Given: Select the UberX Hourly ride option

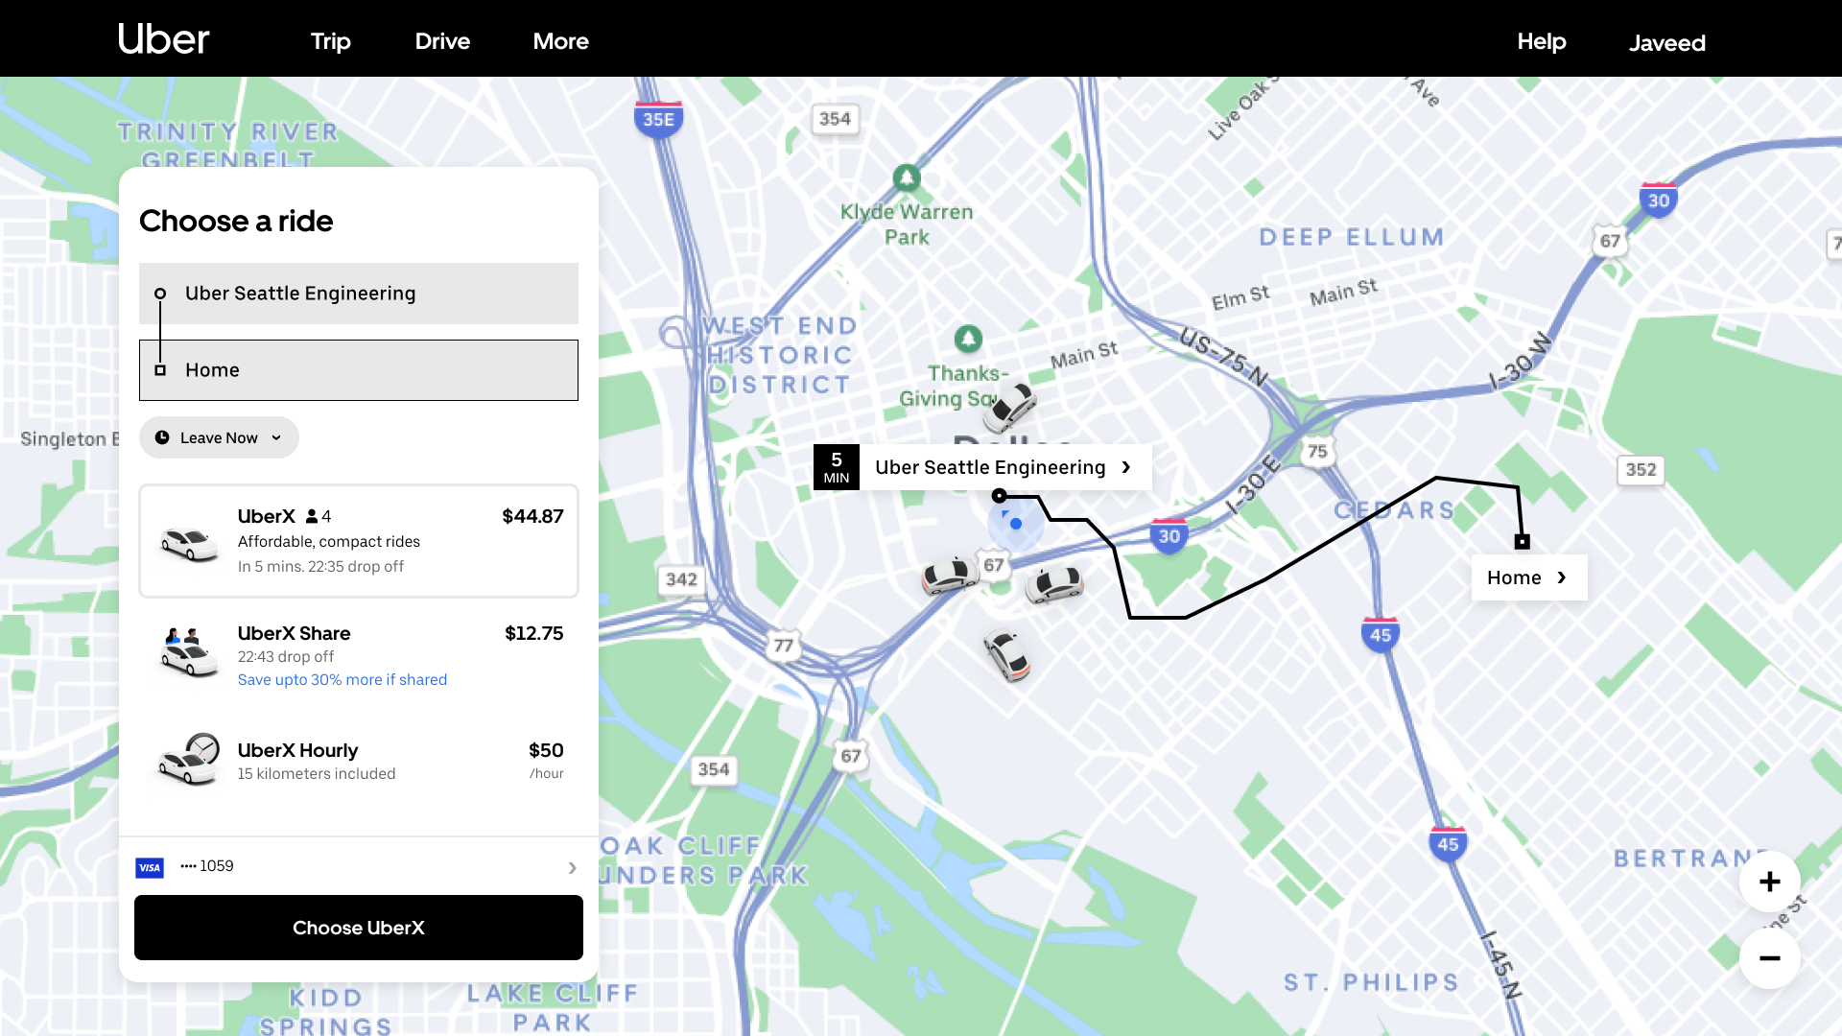Looking at the screenshot, I should (x=359, y=762).
